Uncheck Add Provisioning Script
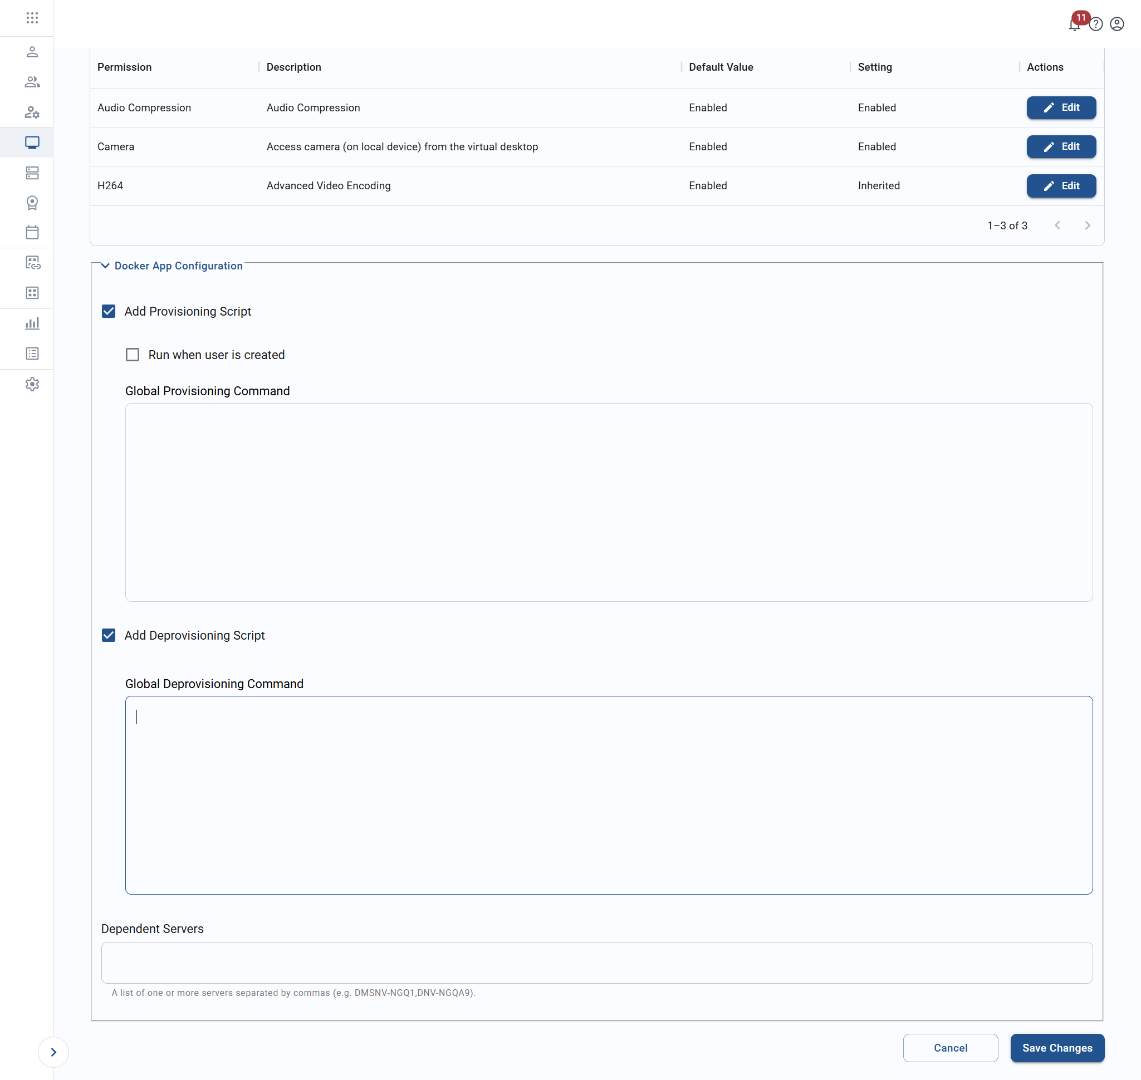 tap(108, 311)
